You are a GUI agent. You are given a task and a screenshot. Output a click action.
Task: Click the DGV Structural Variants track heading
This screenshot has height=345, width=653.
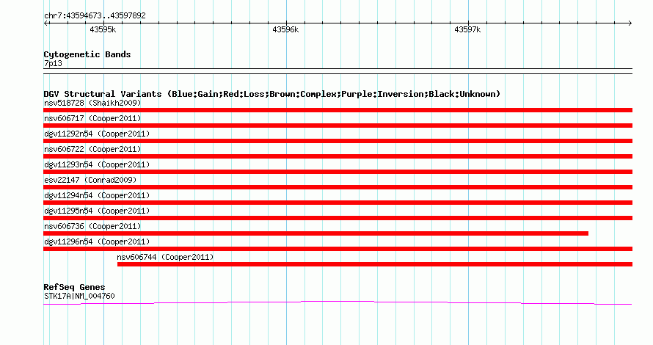coord(272,94)
